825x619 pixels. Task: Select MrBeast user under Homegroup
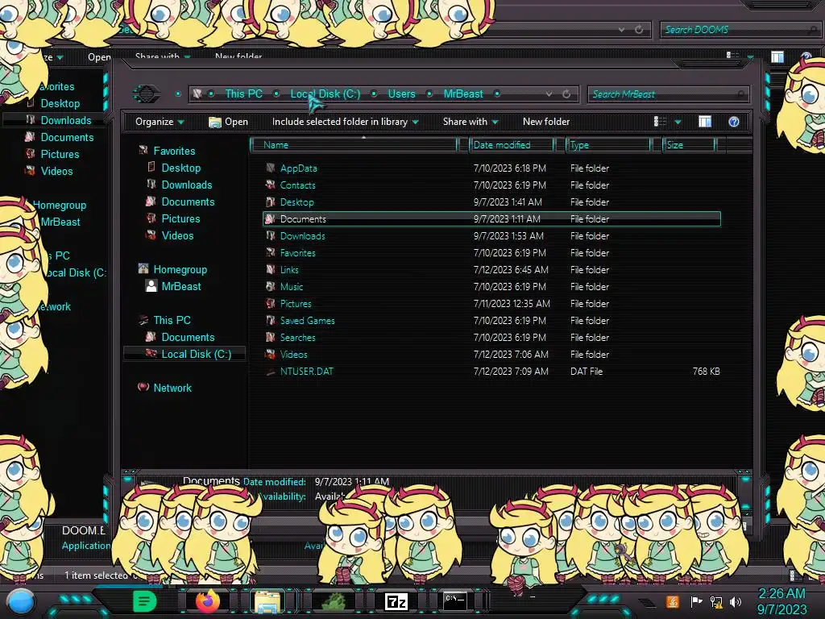tap(181, 286)
